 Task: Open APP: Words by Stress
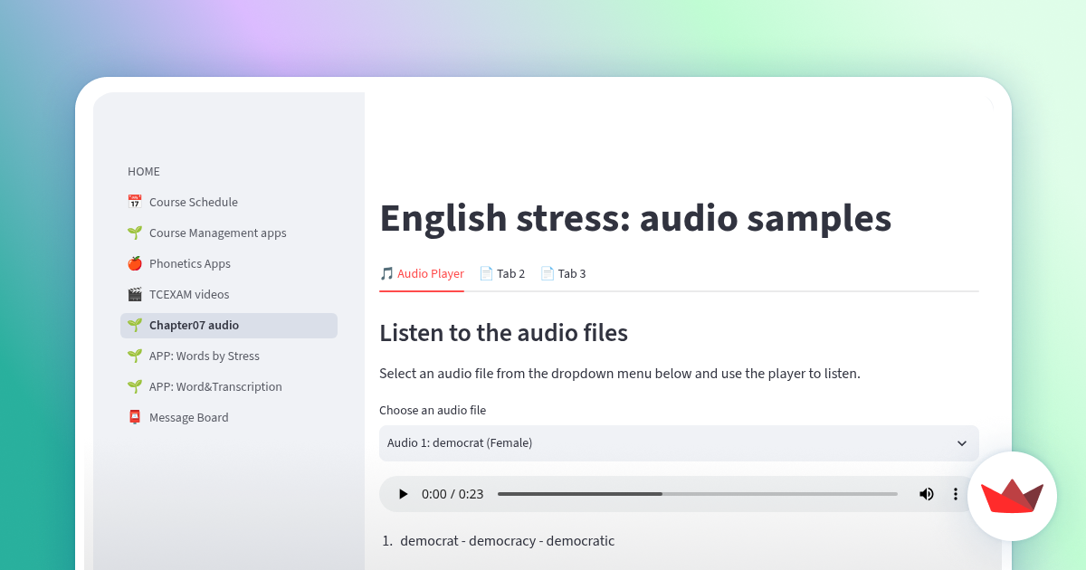tap(229, 356)
